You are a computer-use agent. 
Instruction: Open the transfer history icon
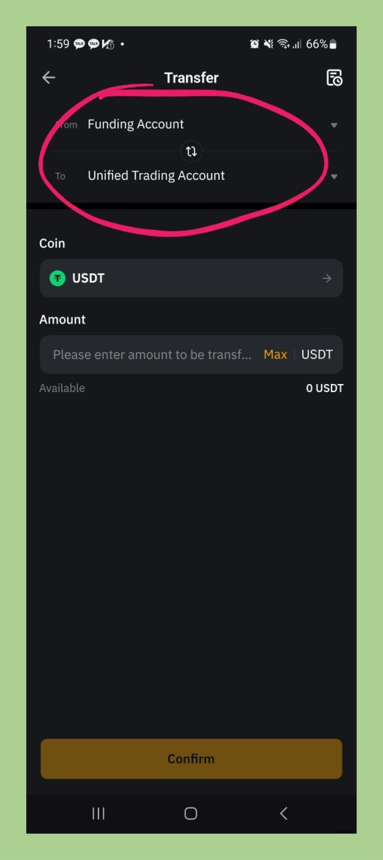(x=334, y=78)
